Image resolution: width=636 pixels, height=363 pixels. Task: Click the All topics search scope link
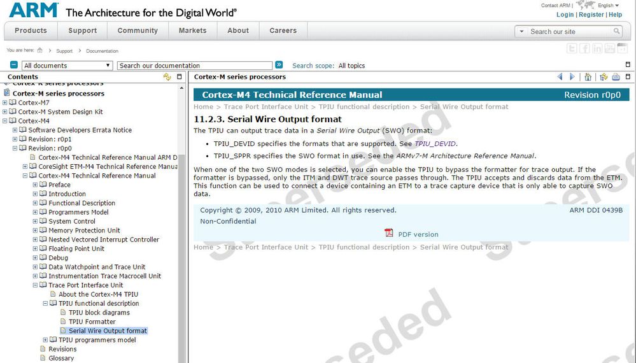click(351, 66)
